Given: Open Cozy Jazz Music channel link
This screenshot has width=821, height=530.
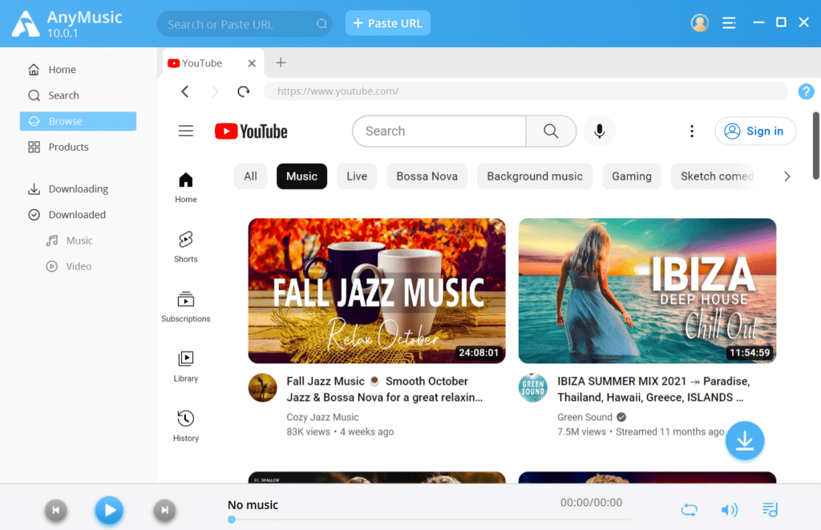Looking at the screenshot, I should tap(322, 418).
